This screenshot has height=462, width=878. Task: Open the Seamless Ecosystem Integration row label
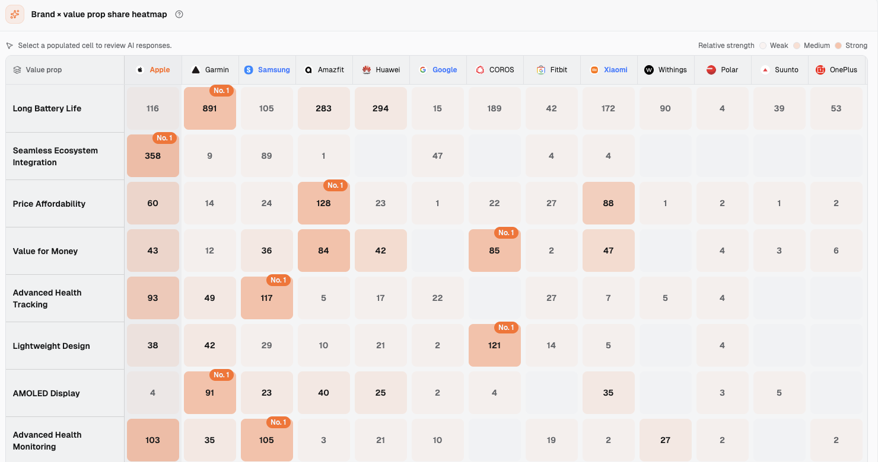[x=55, y=156]
